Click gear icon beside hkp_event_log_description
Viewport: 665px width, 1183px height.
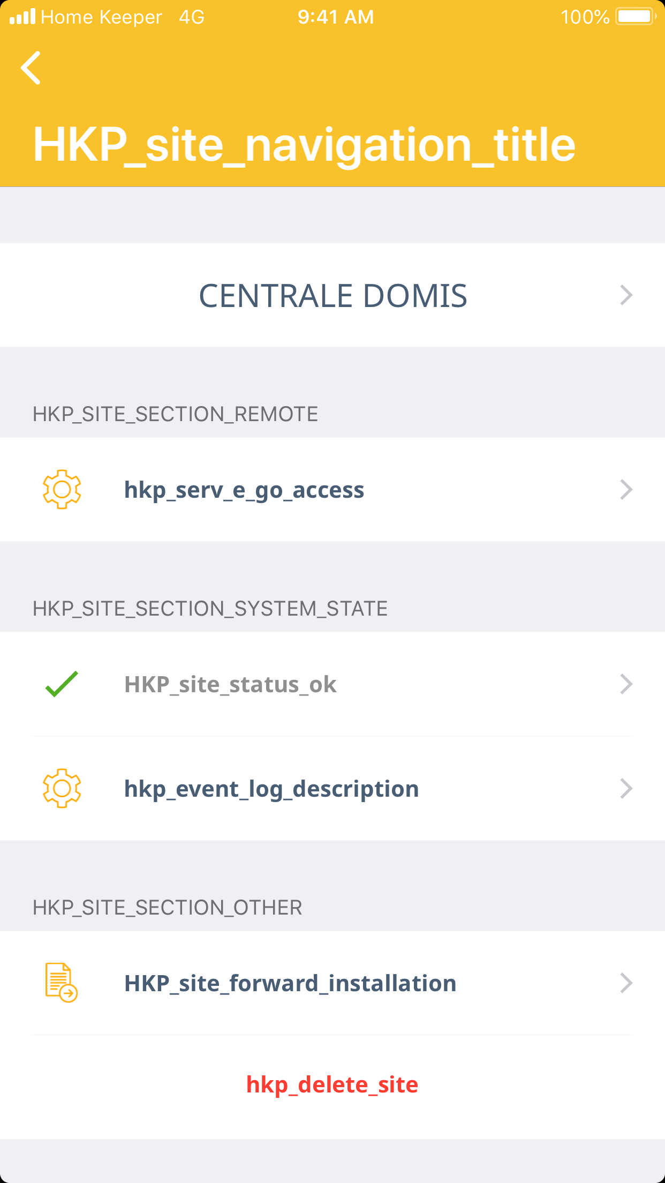(x=62, y=788)
